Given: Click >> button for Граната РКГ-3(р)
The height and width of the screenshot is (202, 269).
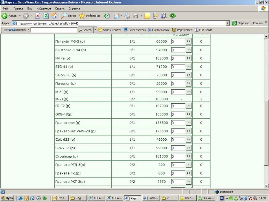Looking at the screenshot, I should point(188,181).
